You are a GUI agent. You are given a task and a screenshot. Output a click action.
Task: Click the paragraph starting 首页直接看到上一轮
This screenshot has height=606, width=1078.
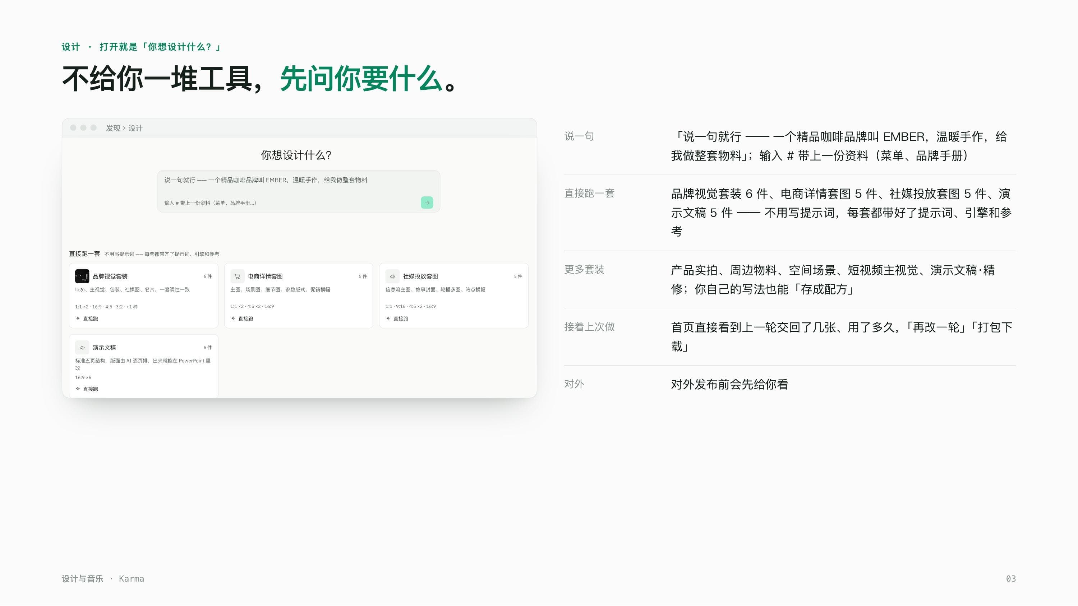coord(842,337)
